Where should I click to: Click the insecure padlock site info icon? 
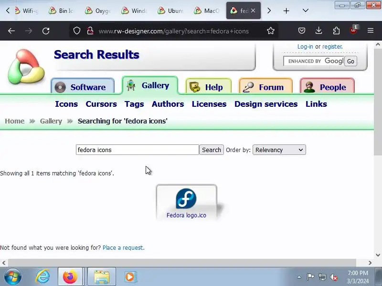90,31
